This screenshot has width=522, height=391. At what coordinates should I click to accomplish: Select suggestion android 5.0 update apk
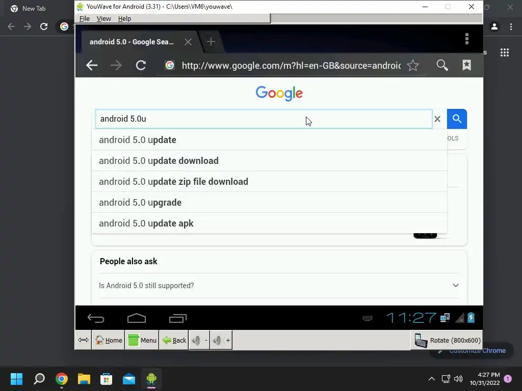coord(269,223)
